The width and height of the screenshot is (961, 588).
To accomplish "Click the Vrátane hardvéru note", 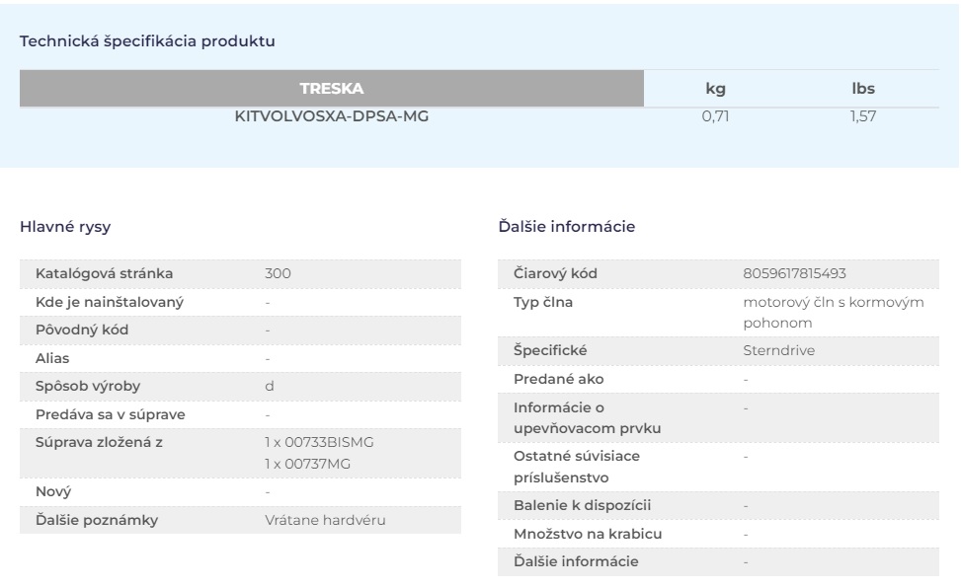I will point(325,520).
